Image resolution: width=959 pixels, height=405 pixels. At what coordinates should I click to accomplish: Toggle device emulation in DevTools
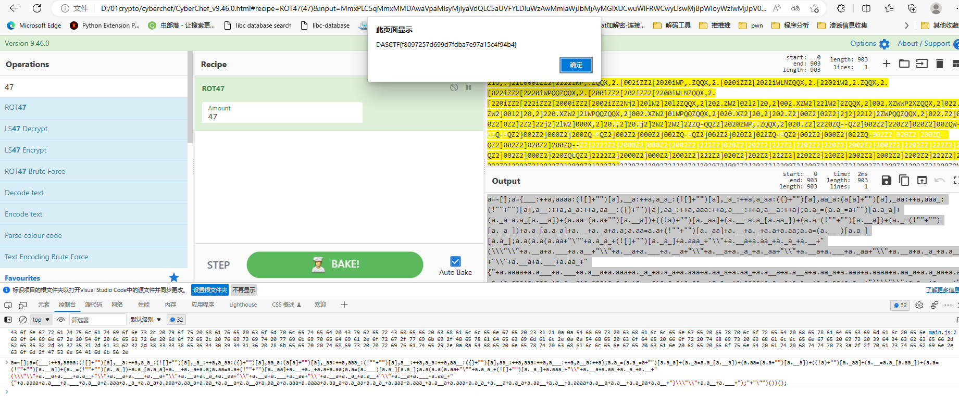click(x=23, y=305)
